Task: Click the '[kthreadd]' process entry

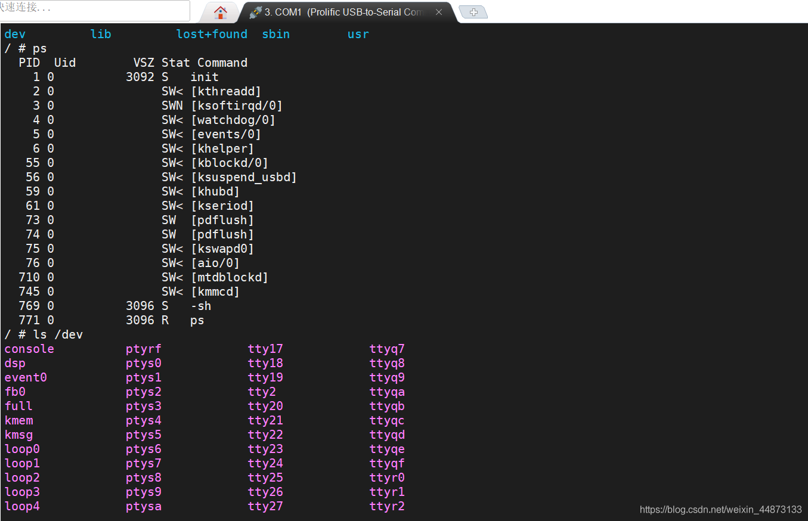Action: 226,91
